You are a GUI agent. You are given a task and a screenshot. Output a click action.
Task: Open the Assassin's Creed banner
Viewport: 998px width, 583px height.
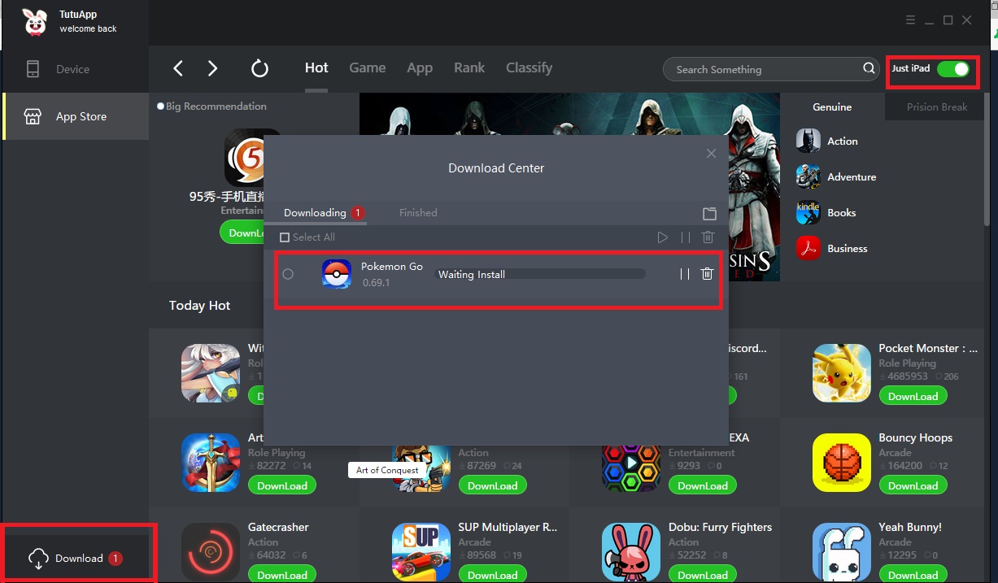pyautogui.click(x=569, y=187)
